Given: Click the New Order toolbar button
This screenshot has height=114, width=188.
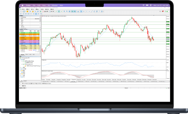Looking at the screenshot, I should (52, 11).
